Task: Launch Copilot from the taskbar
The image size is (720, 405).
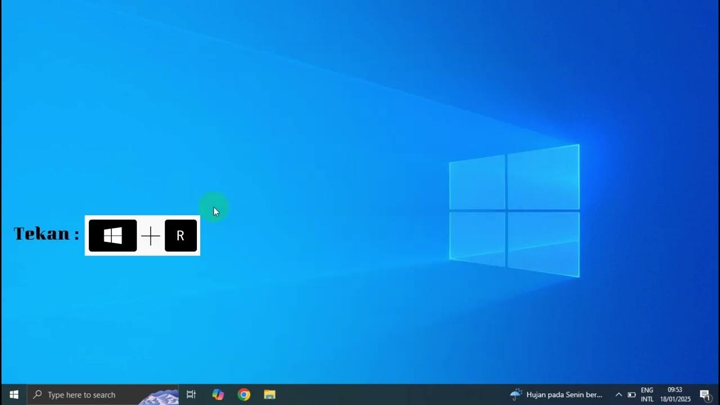Action: pos(218,395)
